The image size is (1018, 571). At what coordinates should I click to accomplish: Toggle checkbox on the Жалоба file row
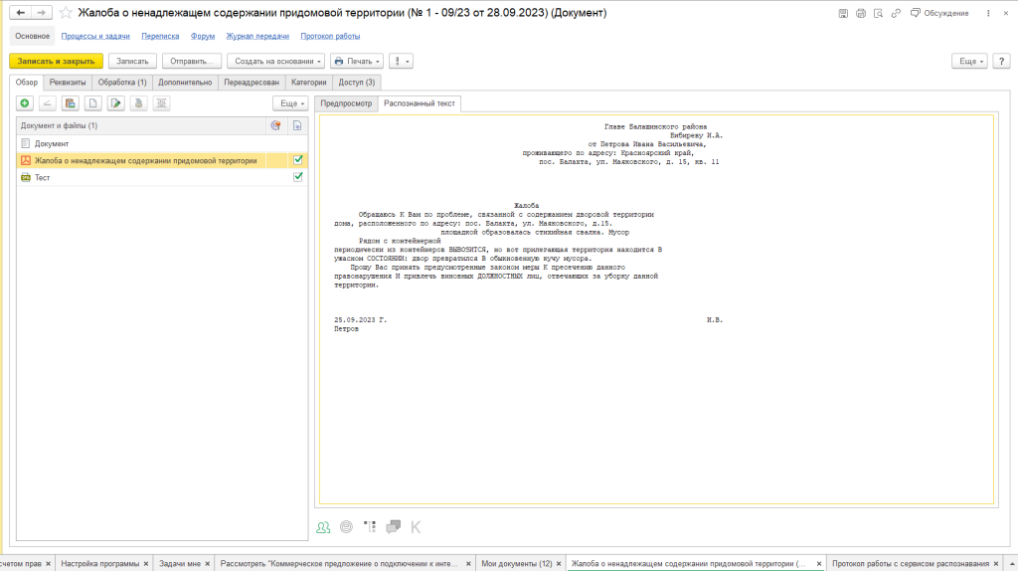coord(297,159)
